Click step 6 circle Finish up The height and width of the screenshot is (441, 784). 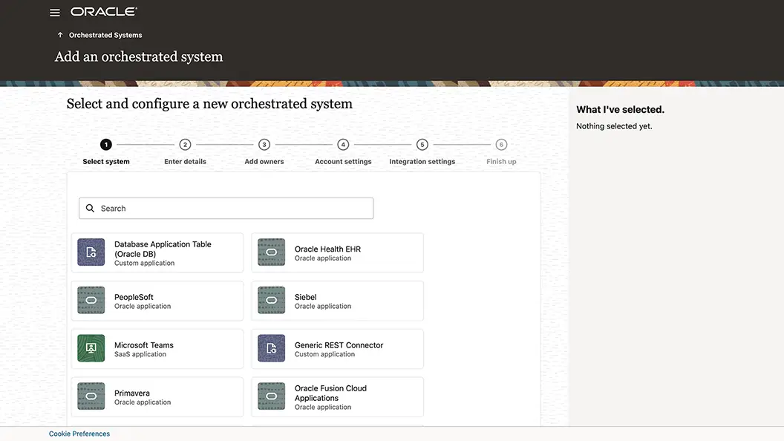[501, 145]
